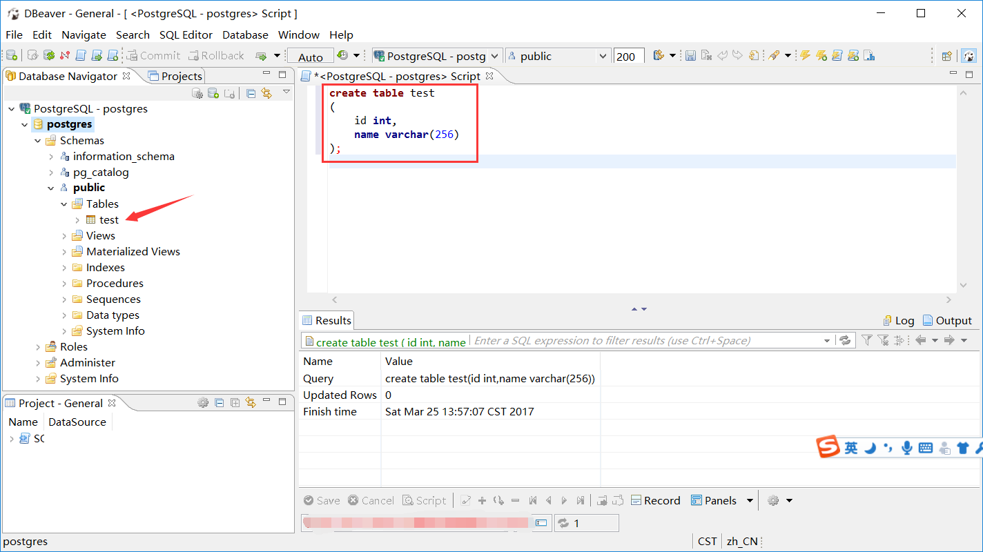
Task: Switch to the Projects tab
Action: click(x=175, y=76)
